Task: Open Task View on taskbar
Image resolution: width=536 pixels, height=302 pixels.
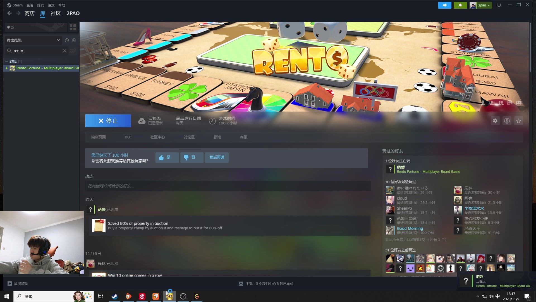Action: click(100, 296)
